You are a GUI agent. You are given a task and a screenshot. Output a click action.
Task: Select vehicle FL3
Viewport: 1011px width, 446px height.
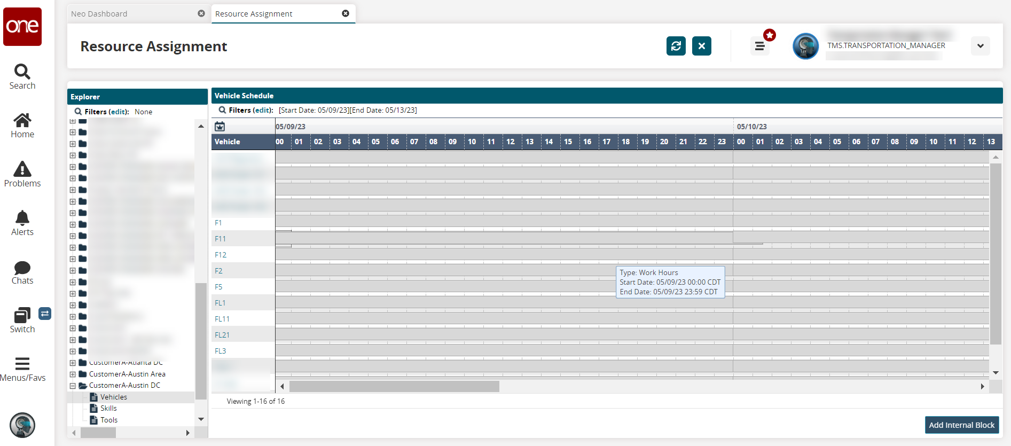pyautogui.click(x=221, y=351)
